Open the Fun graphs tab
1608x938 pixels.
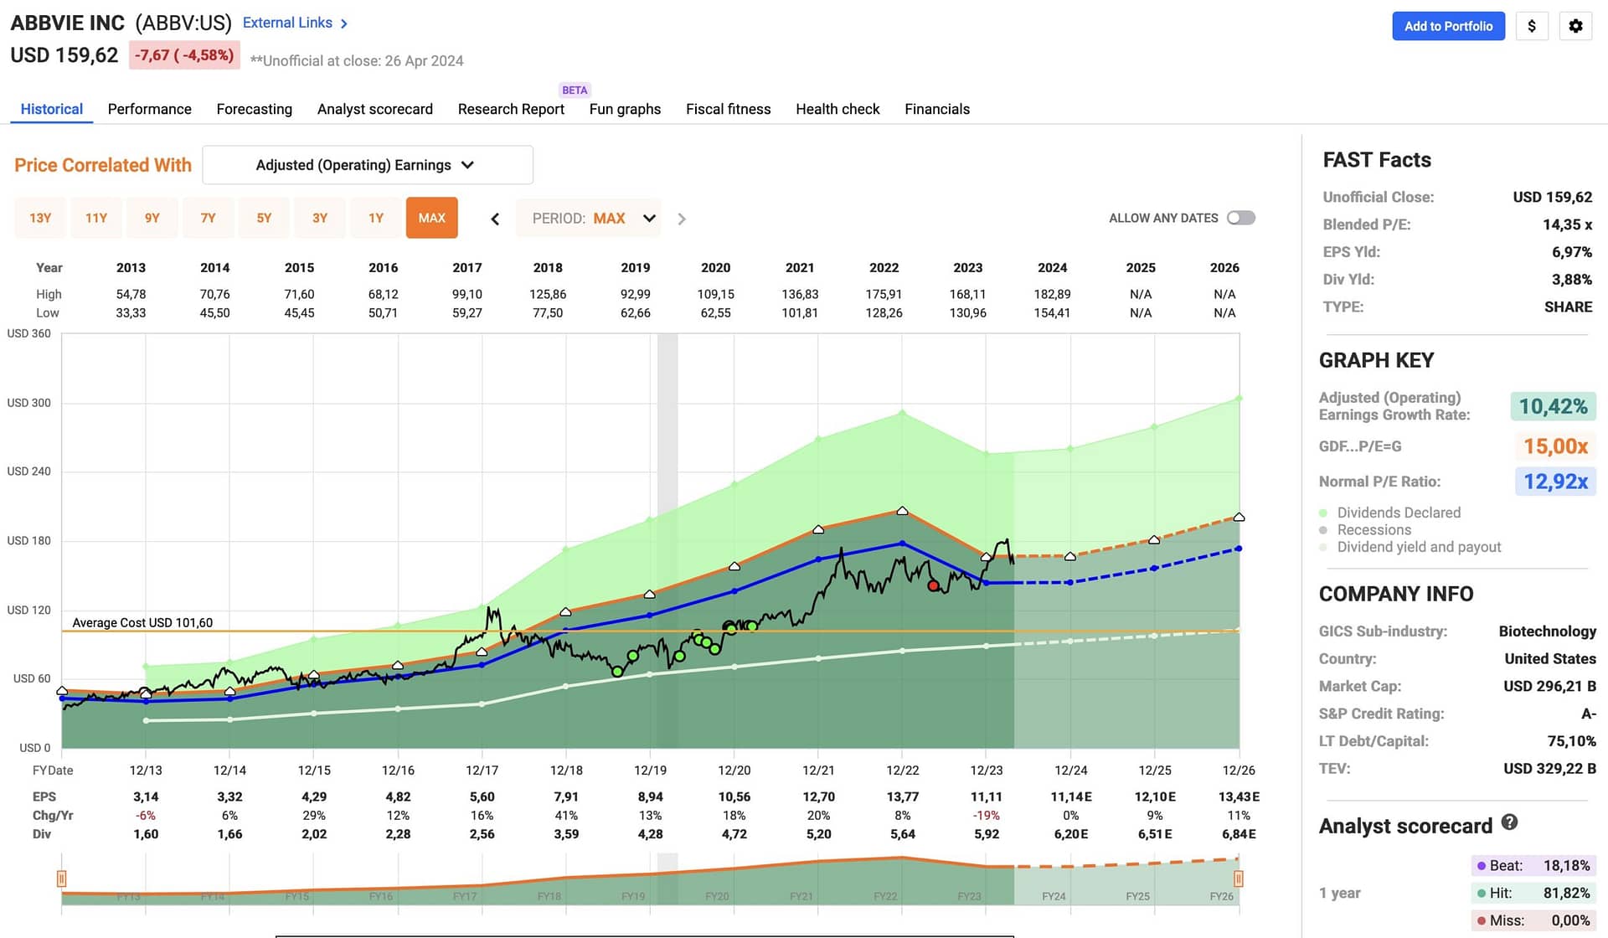point(625,109)
